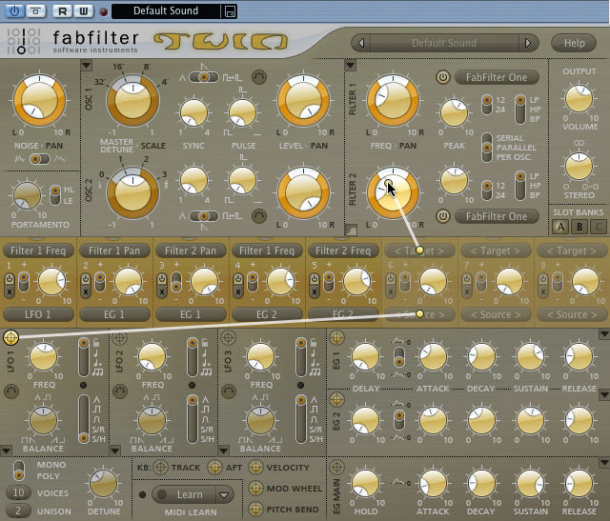Open slot 7 Target selector
The height and width of the screenshot is (521, 610).
click(x=496, y=250)
